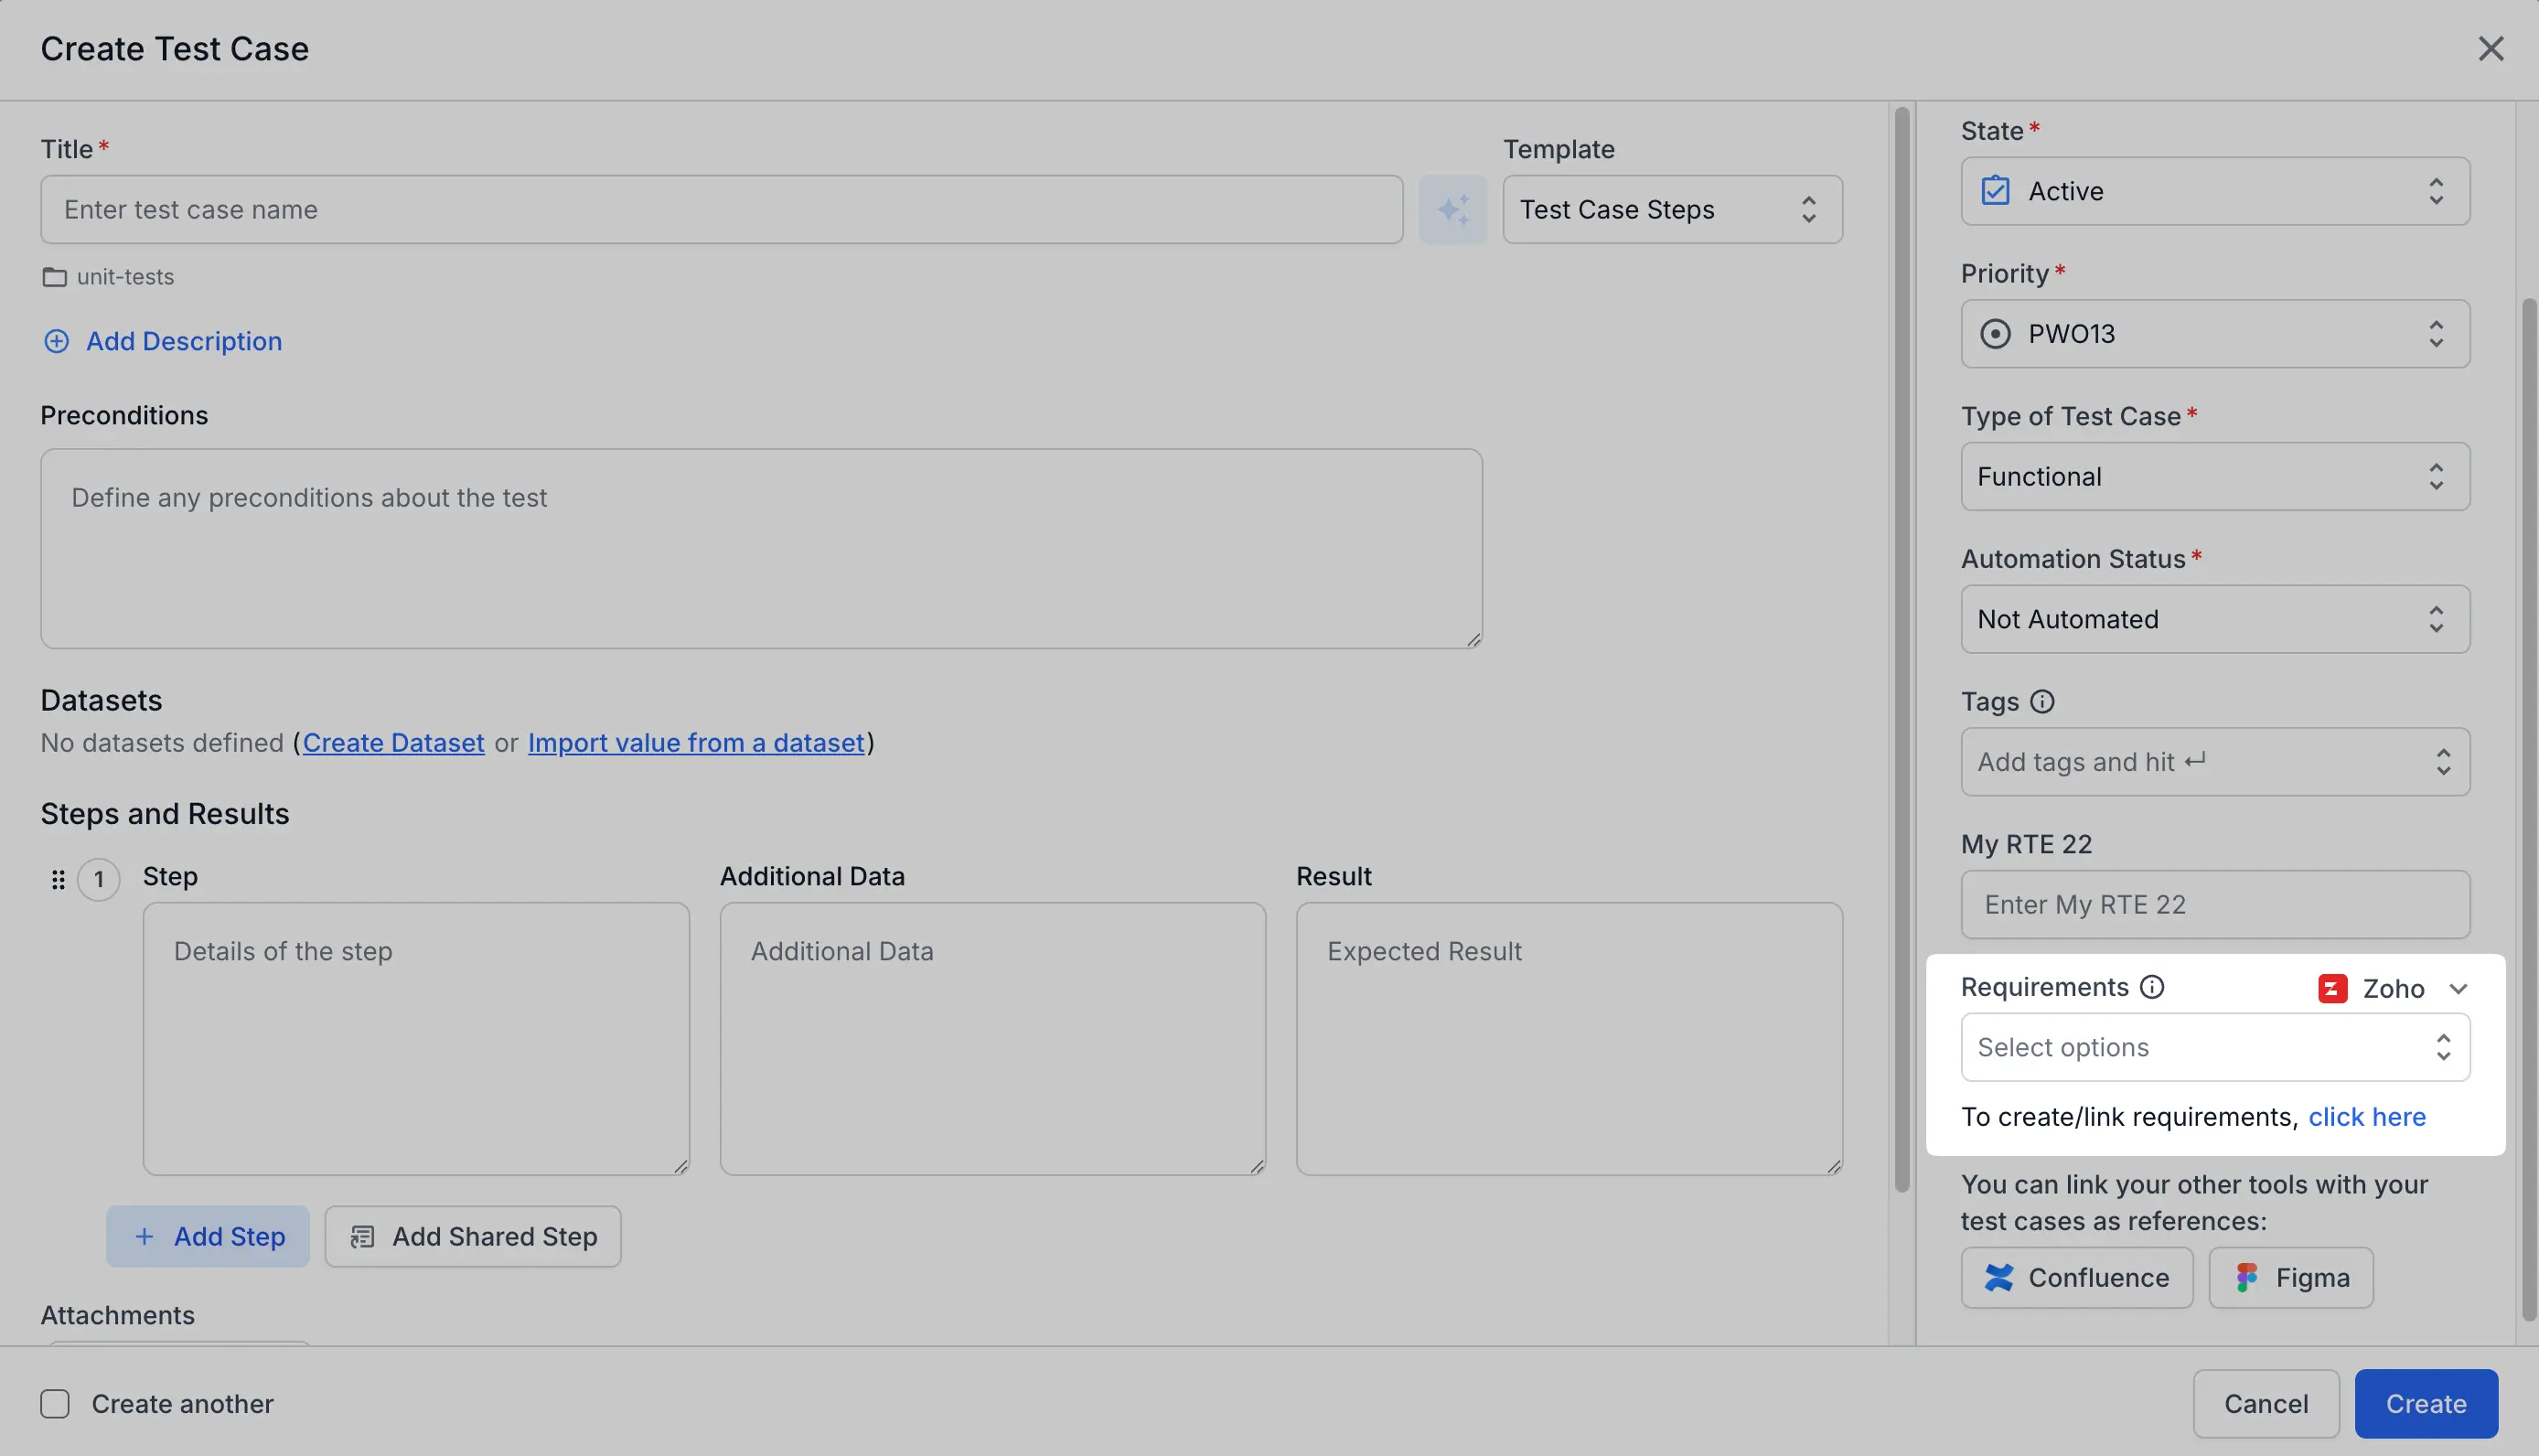Click the Title input field
This screenshot has height=1456, width=2539.
point(722,209)
